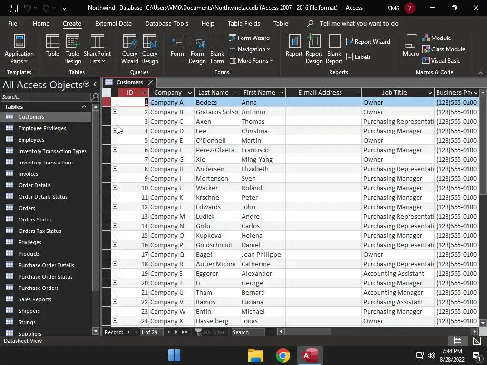
Task: Launch the Query Wizard
Action: (129, 49)
